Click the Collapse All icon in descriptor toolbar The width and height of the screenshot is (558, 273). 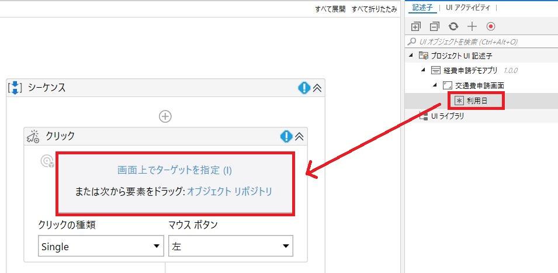(435, 26)
